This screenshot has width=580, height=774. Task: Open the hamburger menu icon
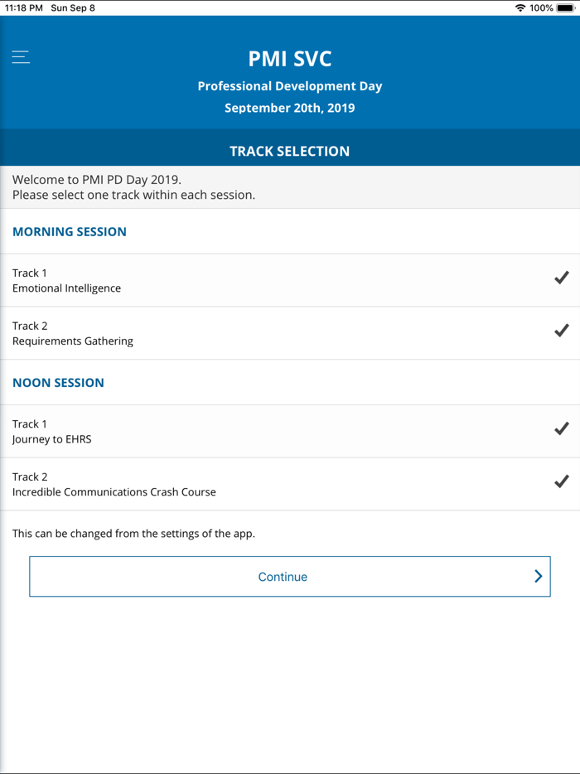[x=21, y=57]
